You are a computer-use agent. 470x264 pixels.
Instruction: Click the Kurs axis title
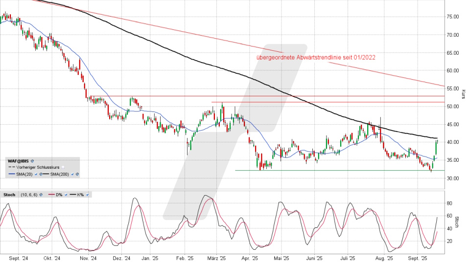tap(463, 94)
